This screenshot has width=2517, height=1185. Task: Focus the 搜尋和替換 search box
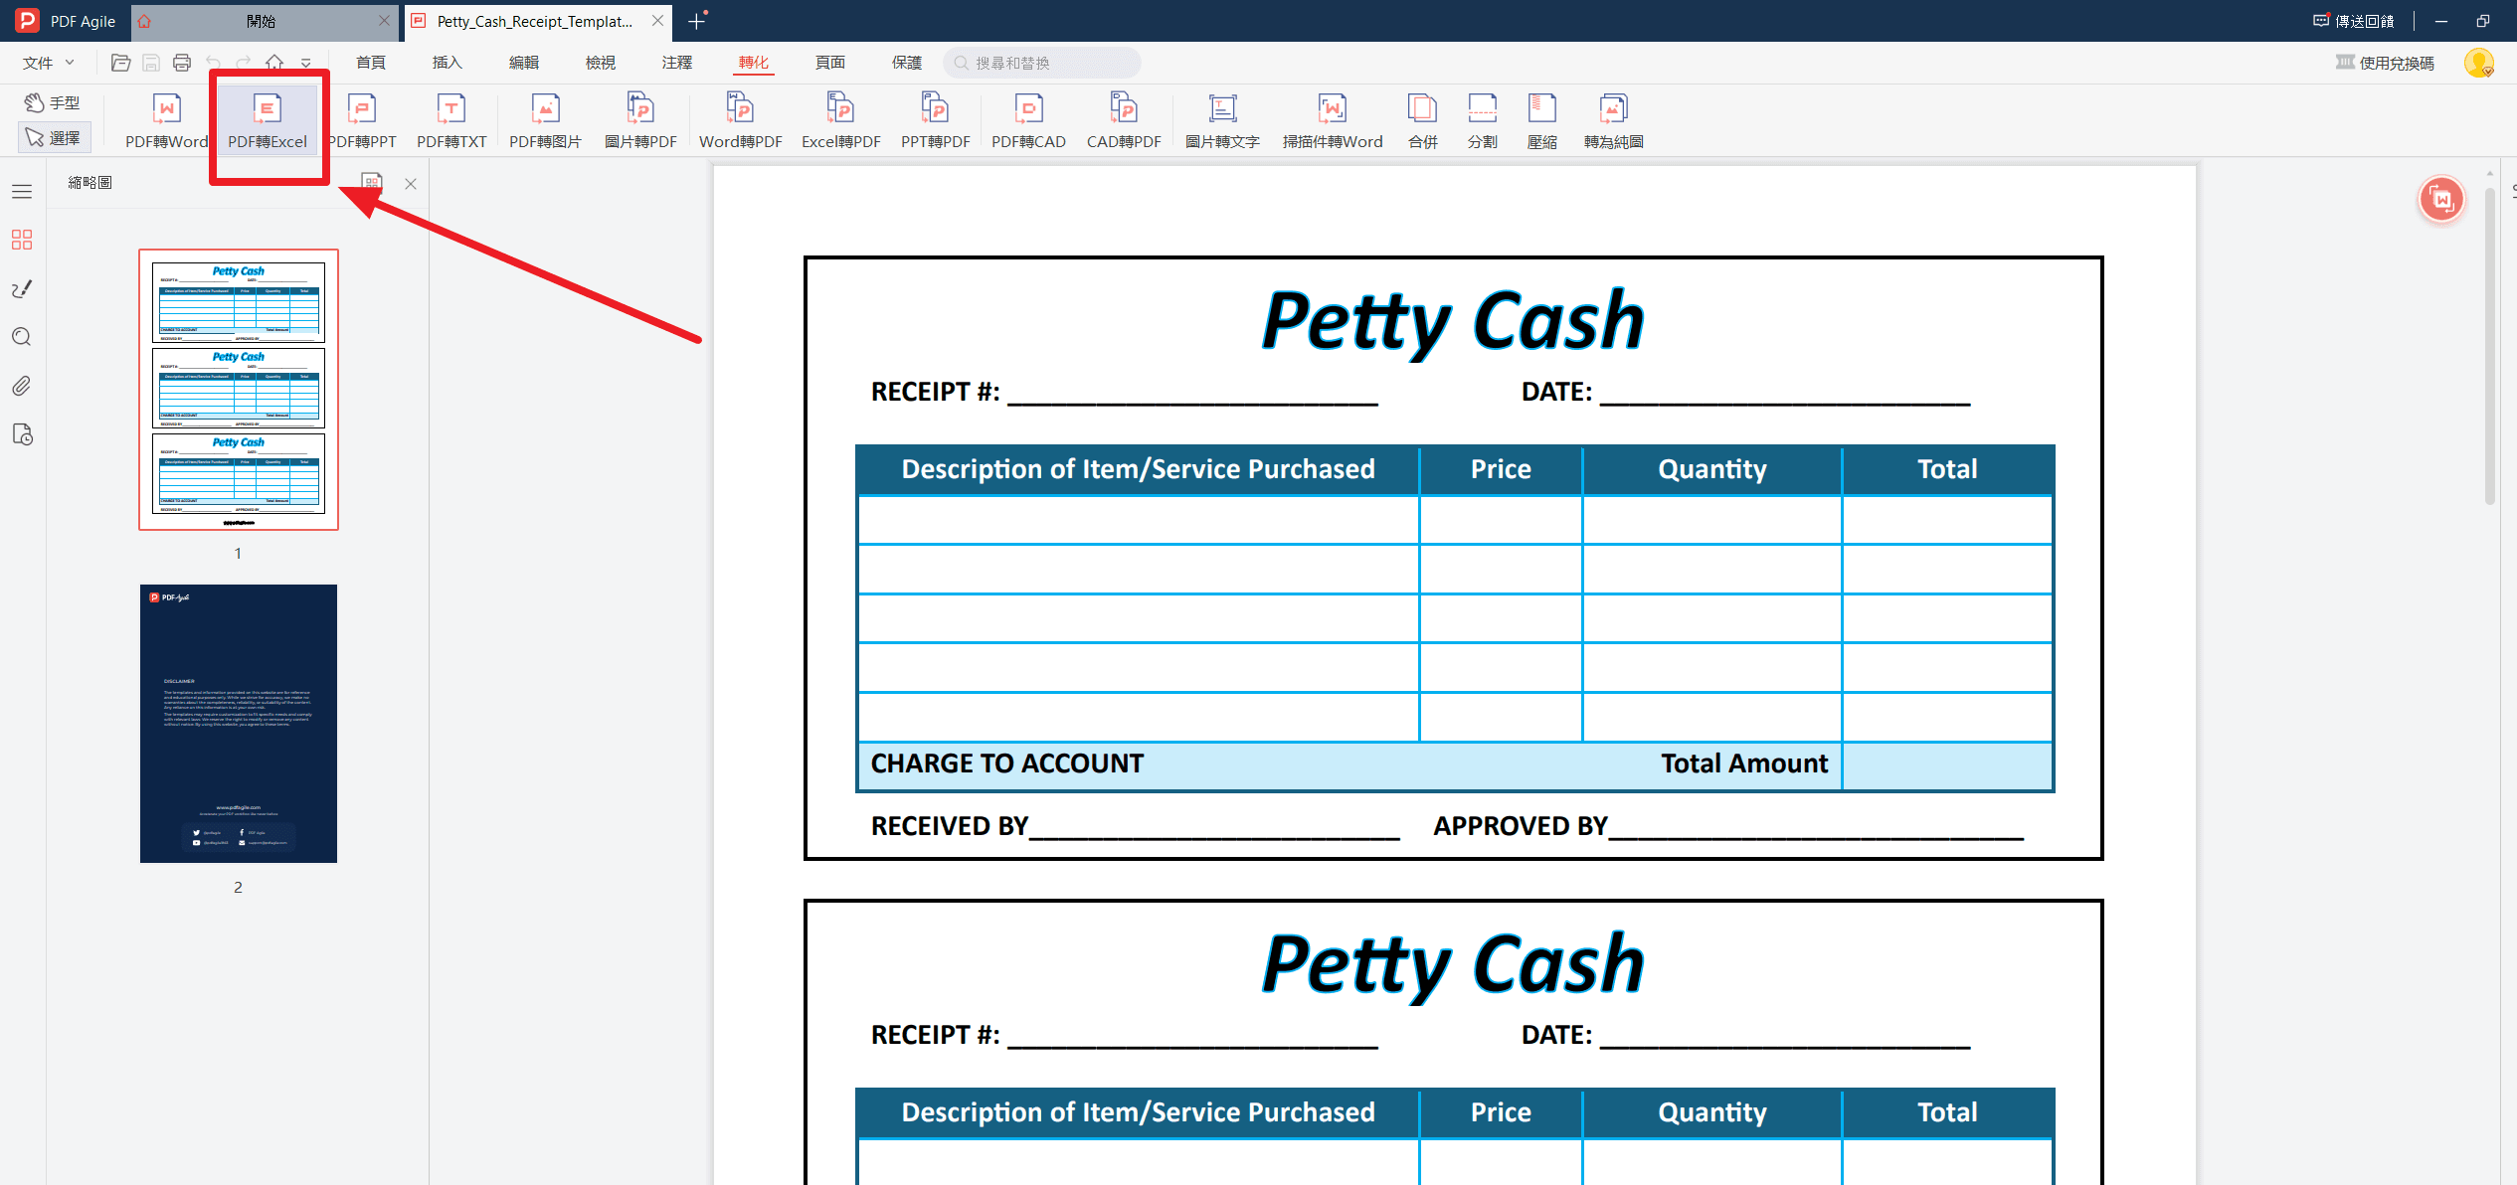1041,63
